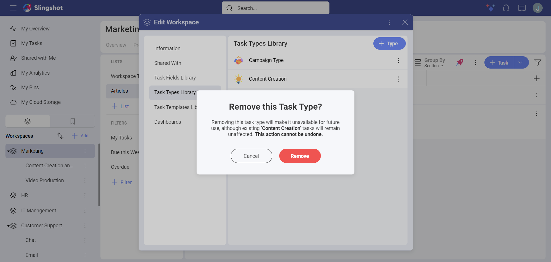Screen dimensions: 551x262
Task: Click the Content Creation lightbulb icon
Action: click(x=238, y=79)
